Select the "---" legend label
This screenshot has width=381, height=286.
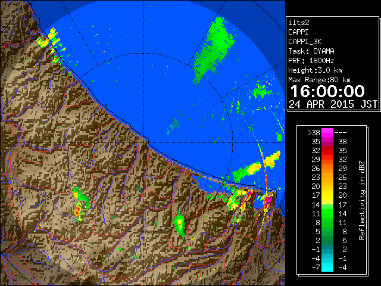tap(341, 133)
